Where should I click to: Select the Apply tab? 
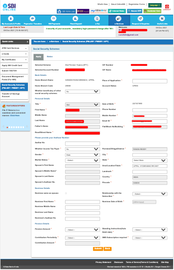click(x=39, y=57)
